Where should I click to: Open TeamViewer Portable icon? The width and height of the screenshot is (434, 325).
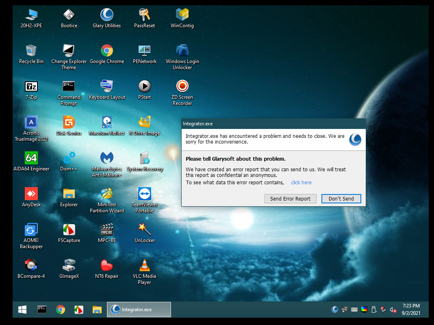[x=145, y=200]
